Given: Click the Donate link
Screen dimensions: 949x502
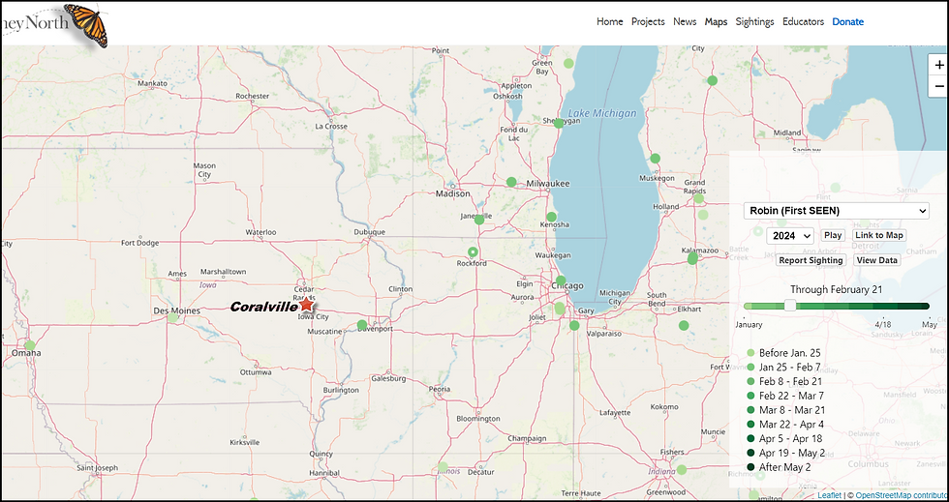Looking at the screenshot, I should tap(848, 22).
